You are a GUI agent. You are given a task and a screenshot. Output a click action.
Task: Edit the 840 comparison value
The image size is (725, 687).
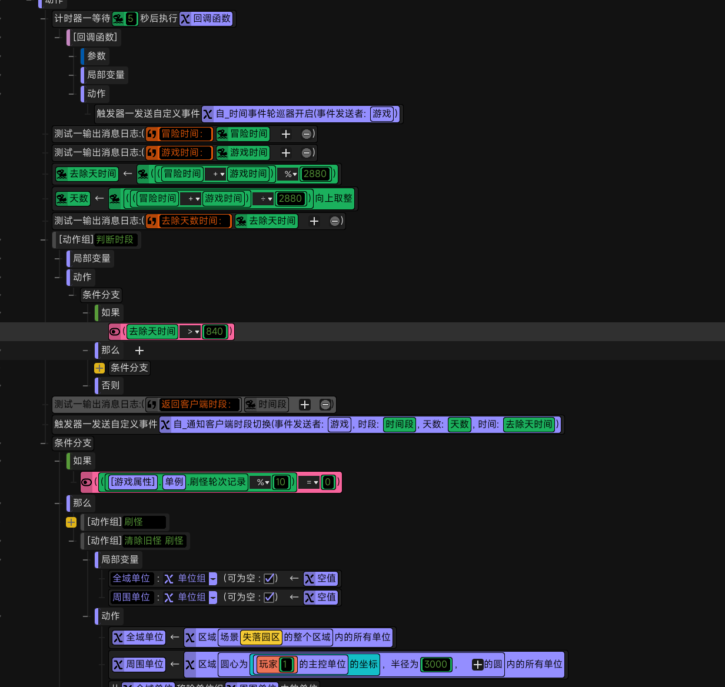(215, 332)
